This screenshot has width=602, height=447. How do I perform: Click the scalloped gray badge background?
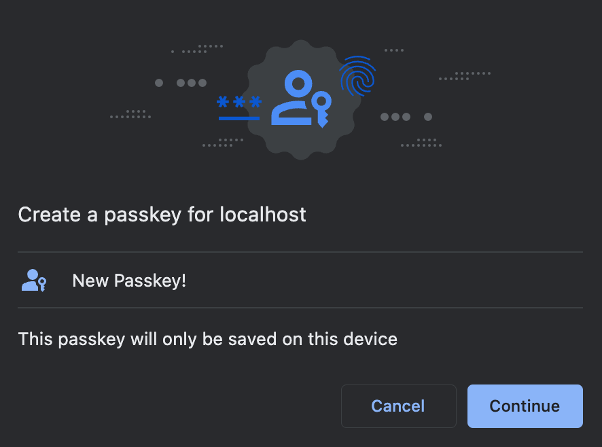pos(301,99)
